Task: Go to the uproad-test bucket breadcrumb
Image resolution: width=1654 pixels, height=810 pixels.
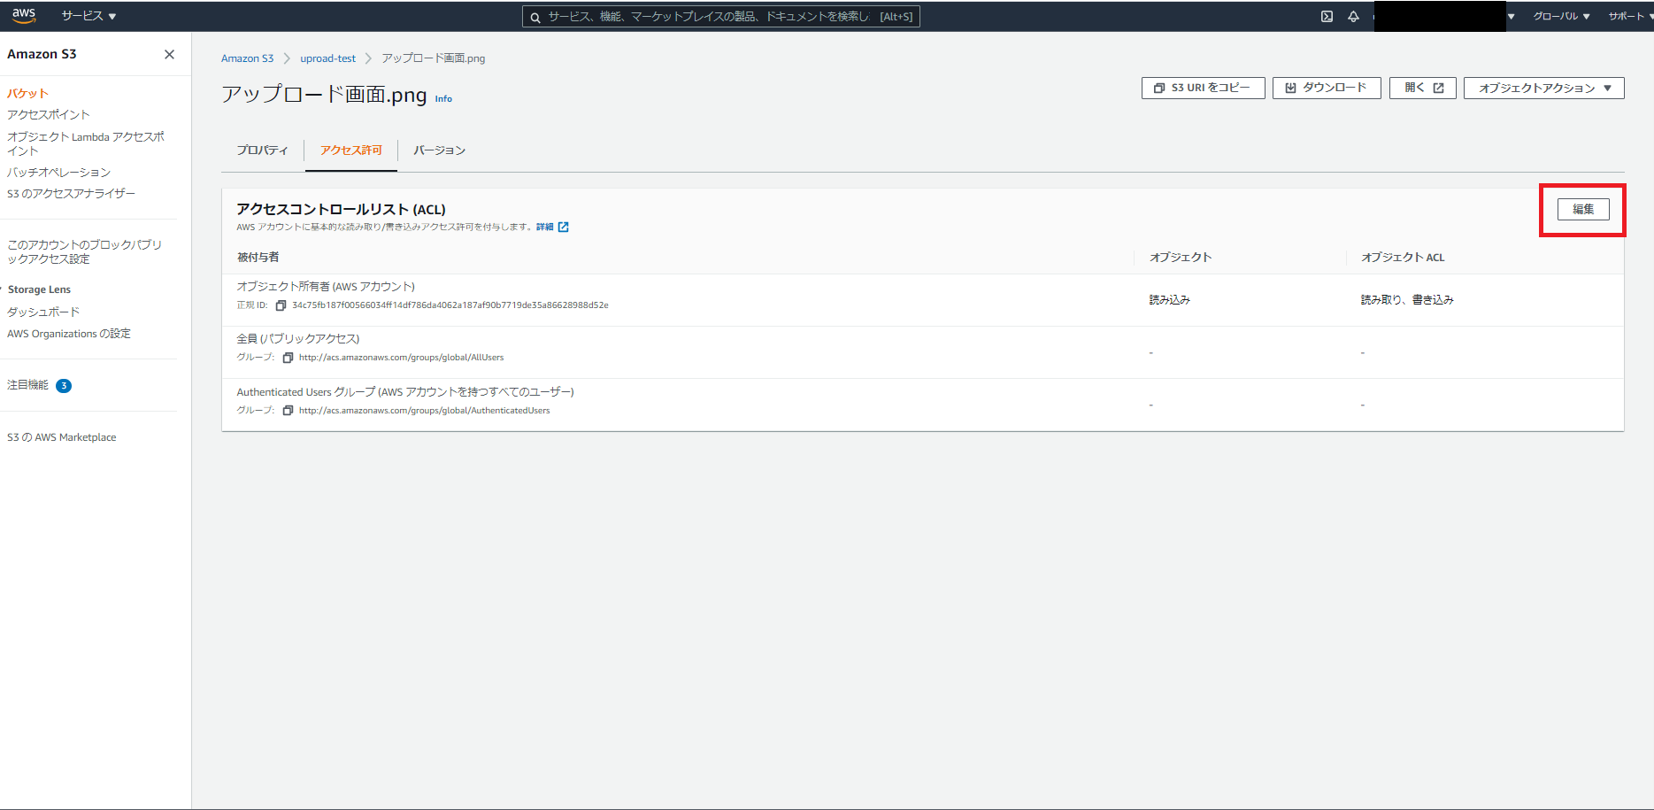Action: pyautogui.click(x=327, y=58)
